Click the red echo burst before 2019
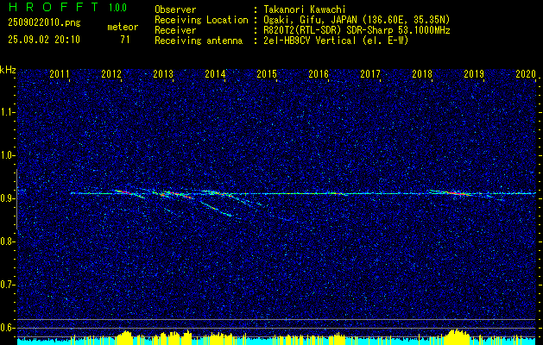The height and width of the screenshot is (345, 543). [x=459, y=193]
